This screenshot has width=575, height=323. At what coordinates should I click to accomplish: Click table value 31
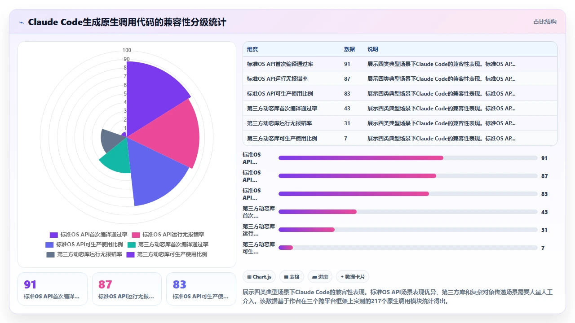pyautogui.click(x=347, y=123)
